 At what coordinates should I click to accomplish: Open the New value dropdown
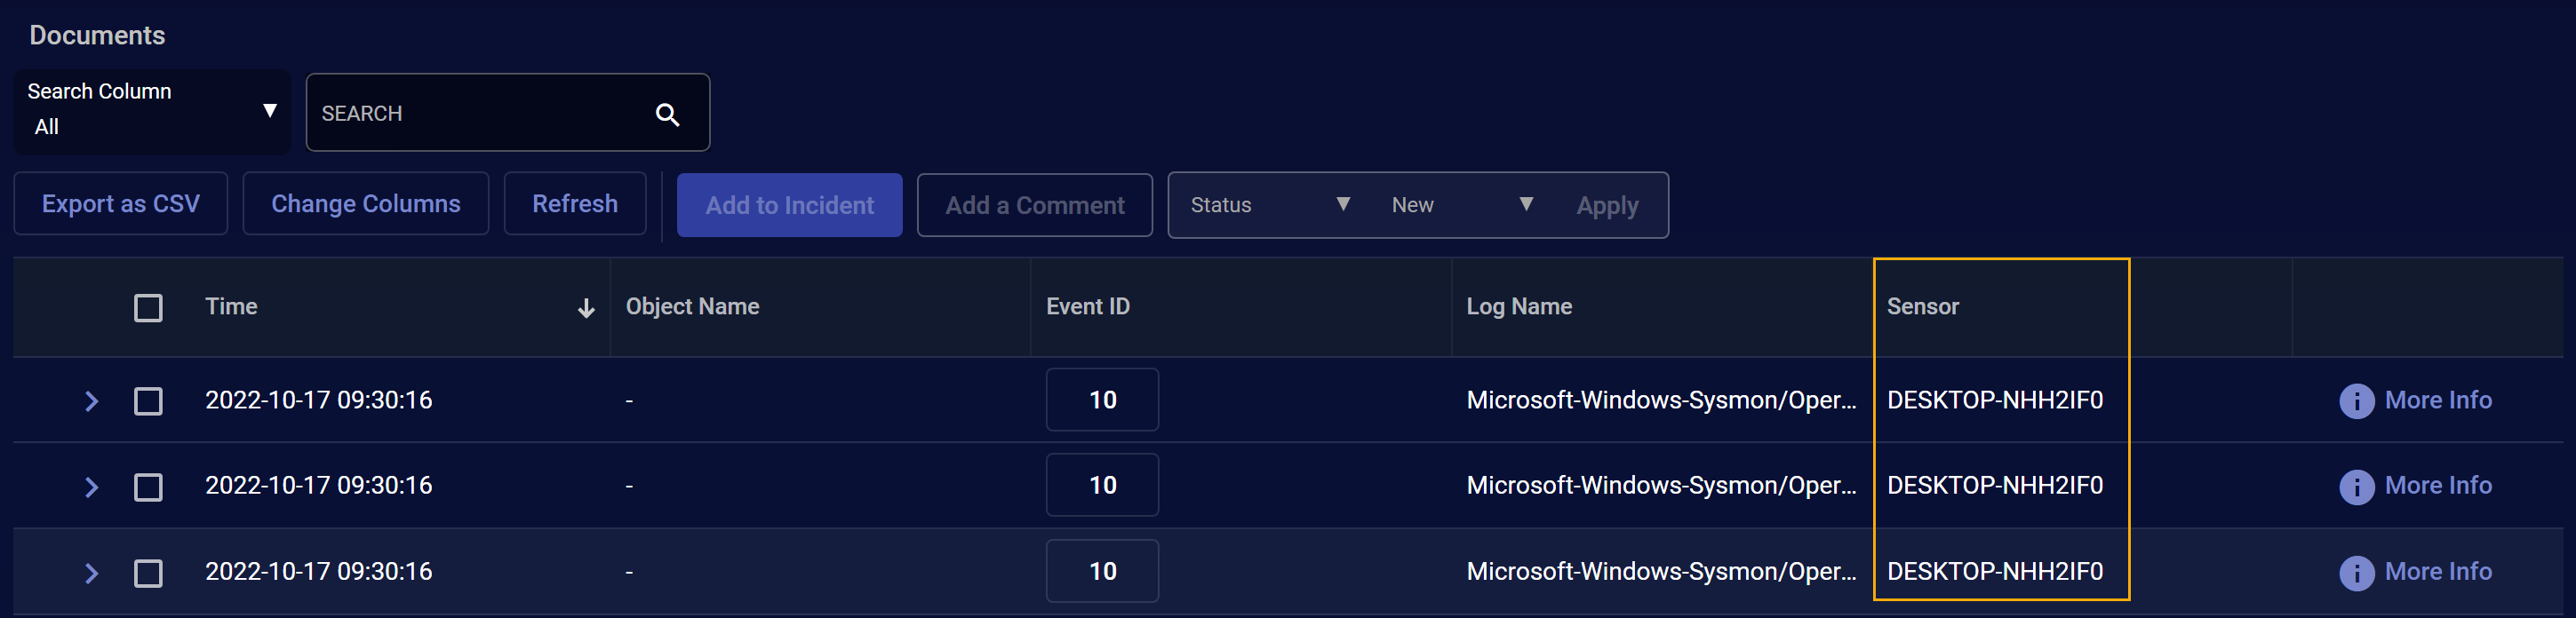pos(1460,205)
